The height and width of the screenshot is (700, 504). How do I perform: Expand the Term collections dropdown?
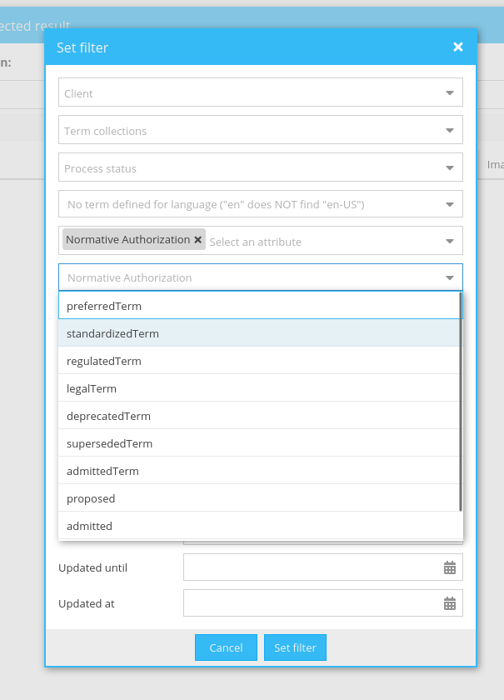[449, 131]
